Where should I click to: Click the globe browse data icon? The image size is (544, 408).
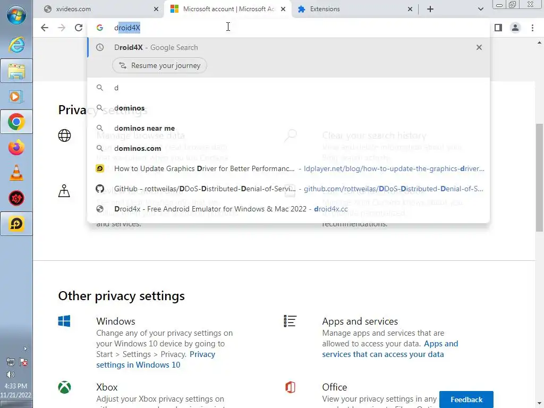tap(64, 135)
